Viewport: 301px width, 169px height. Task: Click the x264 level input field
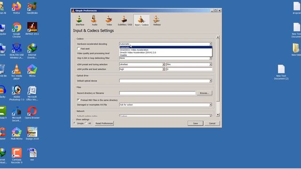tap(189, 69)
